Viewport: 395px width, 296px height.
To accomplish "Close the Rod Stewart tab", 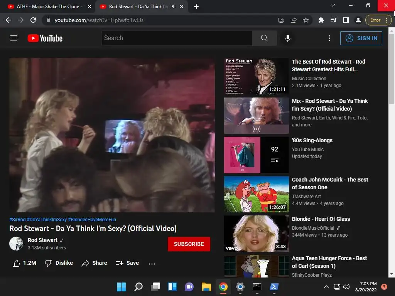I will pyautogui.click(x=182, y=7).
